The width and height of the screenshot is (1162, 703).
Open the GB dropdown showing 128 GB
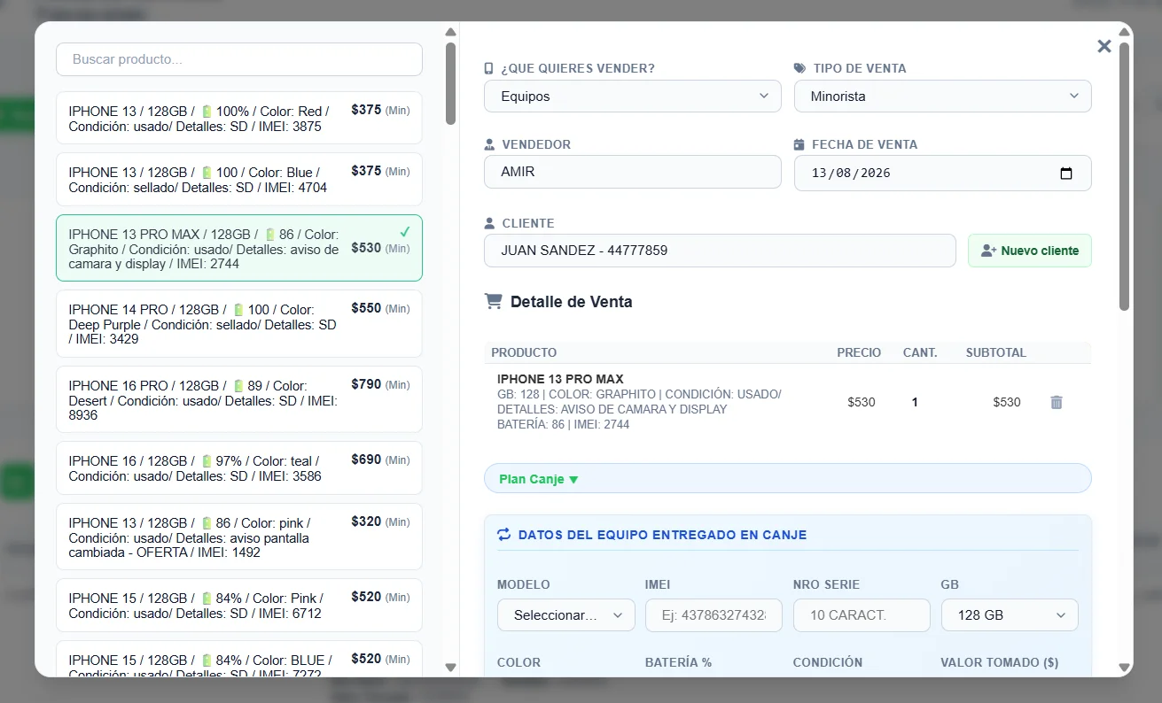(1010, 614)
